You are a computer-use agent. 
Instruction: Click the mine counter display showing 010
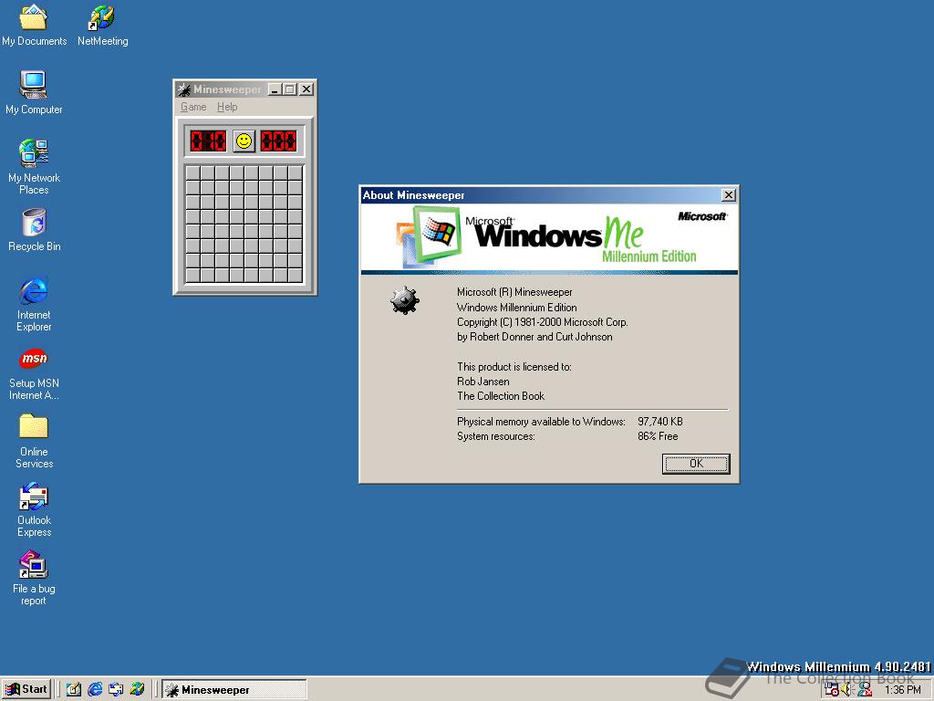209,141
